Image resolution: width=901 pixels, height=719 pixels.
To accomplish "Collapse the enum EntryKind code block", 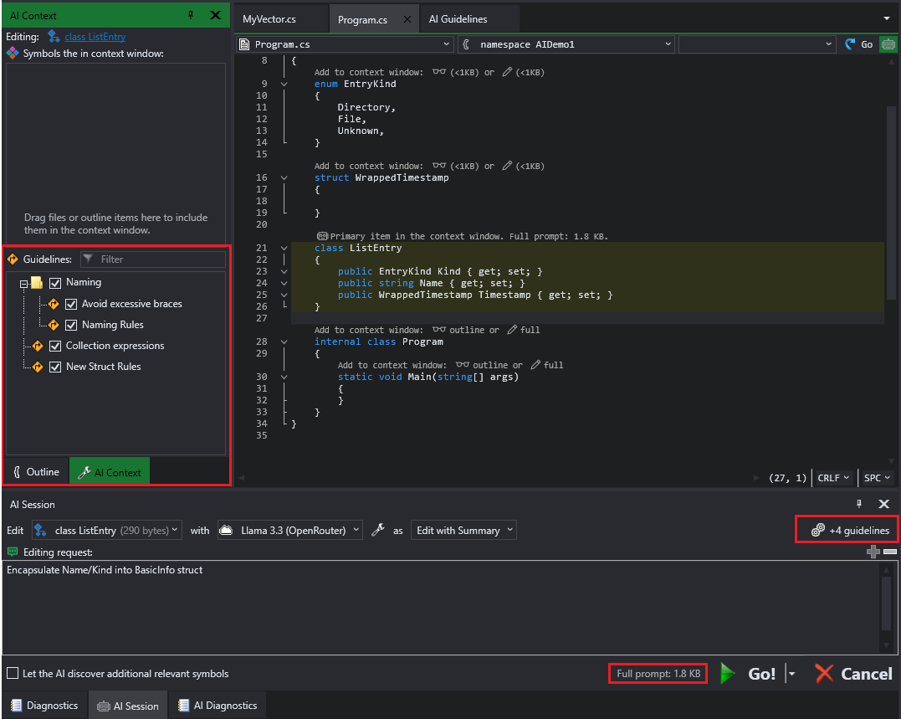I will (x=284, y=84).
